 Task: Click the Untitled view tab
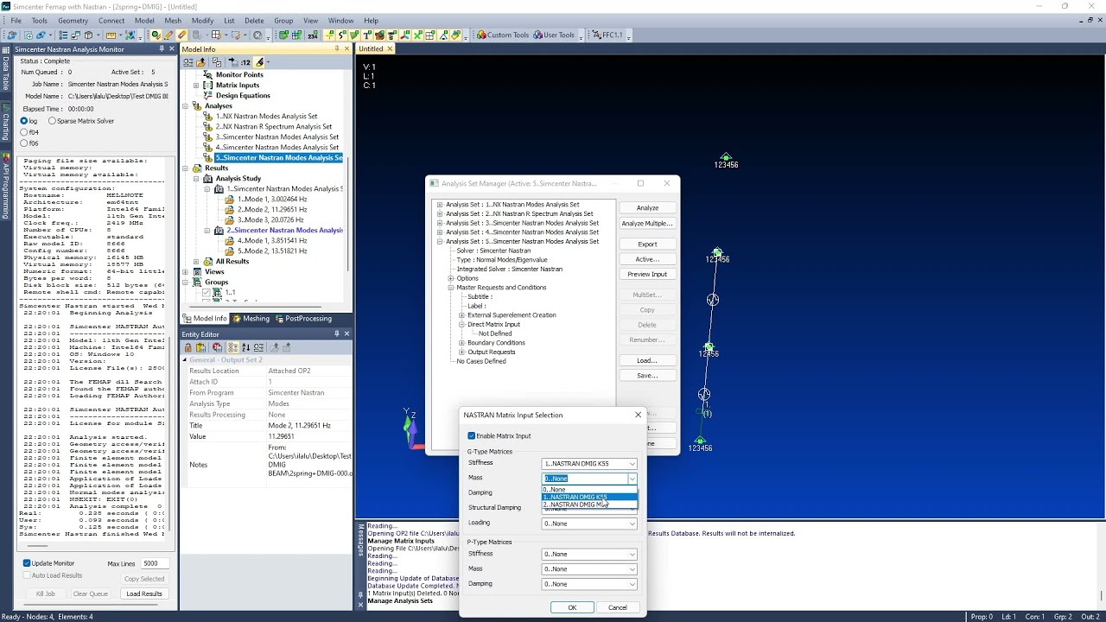tap(371, 49)
